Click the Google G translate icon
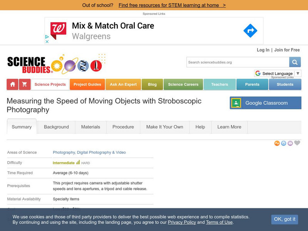 tap(258, 73)
